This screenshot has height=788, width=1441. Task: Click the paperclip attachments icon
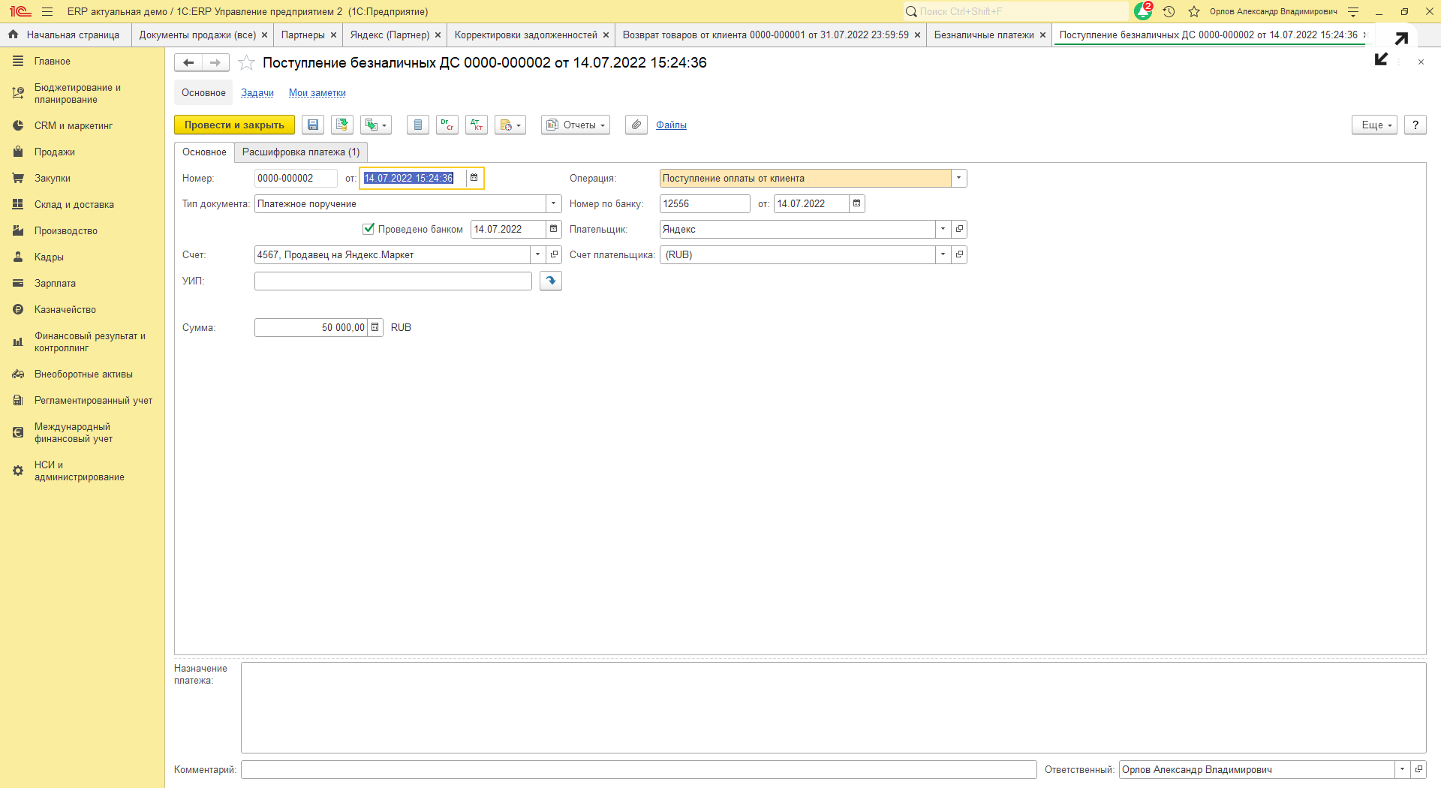pyautogui.click(x=636, y=125)
